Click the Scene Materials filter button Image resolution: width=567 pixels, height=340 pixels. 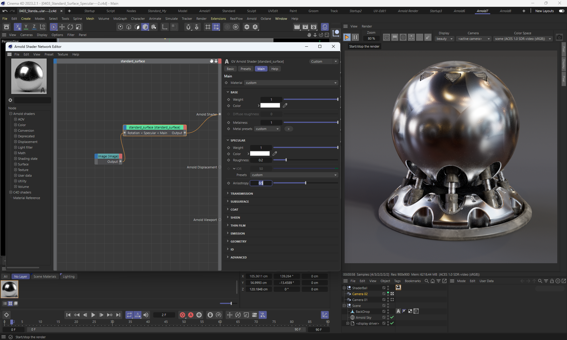45,276
